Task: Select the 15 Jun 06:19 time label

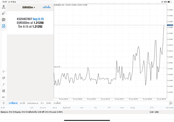Action: 161,99
